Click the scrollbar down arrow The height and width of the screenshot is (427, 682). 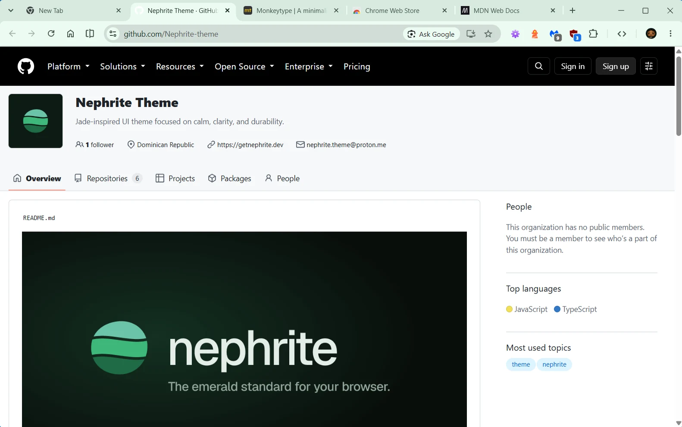click(x=679, y=423)
